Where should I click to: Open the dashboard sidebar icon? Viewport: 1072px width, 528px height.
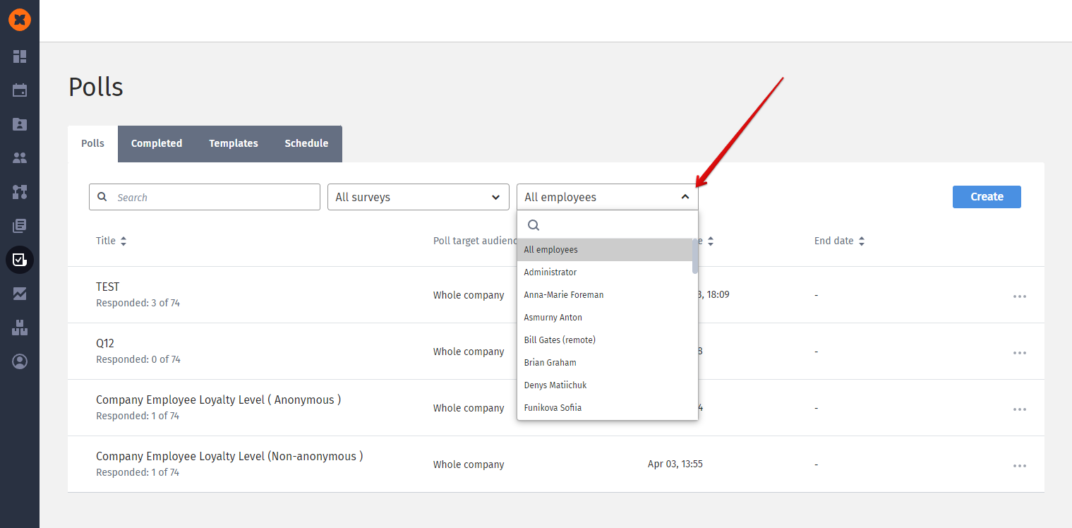(20, 56)
